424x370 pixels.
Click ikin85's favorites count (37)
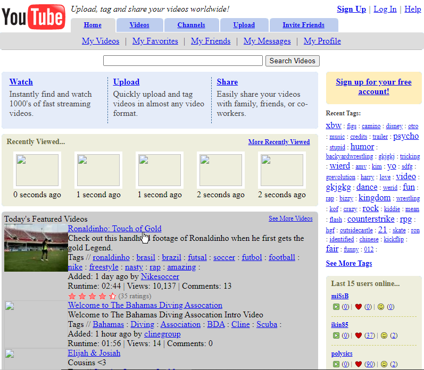coord(369,335)
